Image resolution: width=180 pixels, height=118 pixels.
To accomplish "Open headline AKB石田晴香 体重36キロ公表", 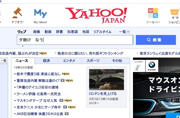I will [x=40, y=114].
